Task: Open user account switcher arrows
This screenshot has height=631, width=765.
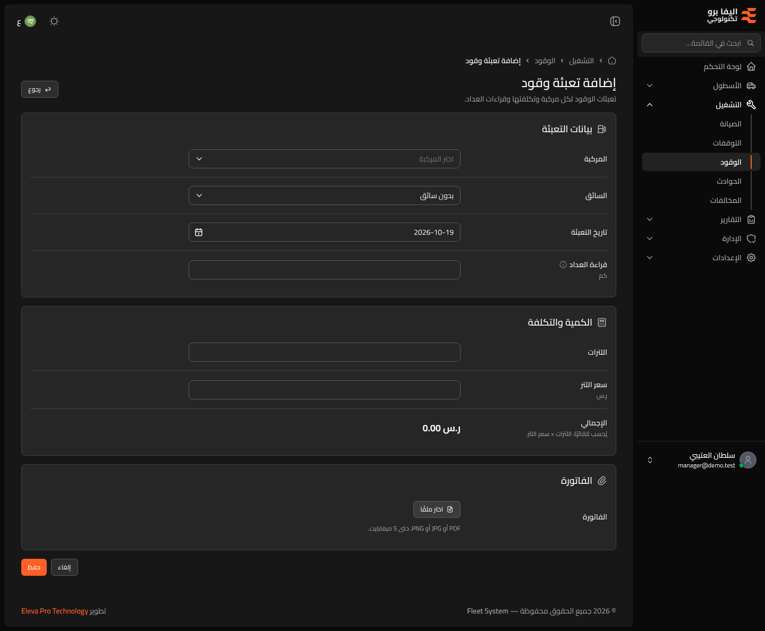Action: click(650, 460)
